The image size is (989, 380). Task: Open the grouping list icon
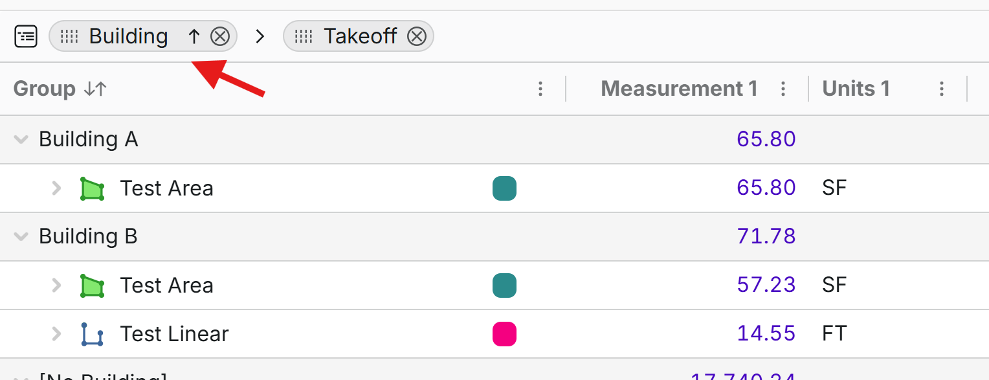(26, 36)
